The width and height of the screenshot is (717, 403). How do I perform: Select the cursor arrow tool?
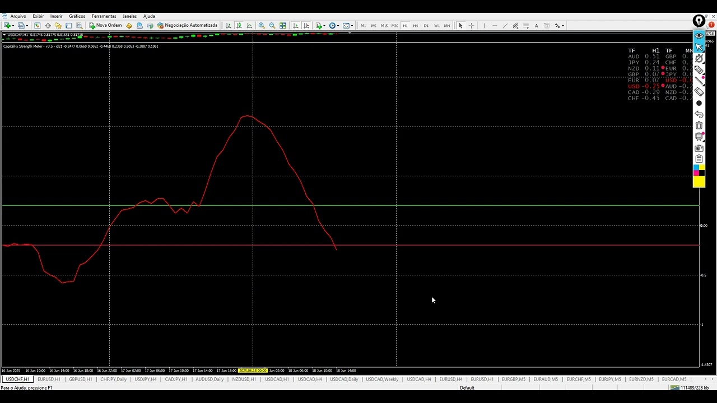pos(460,25)
